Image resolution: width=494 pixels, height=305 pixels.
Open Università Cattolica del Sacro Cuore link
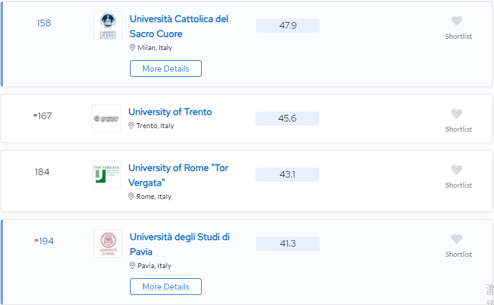pyautogui.click(x=179, y=26)
